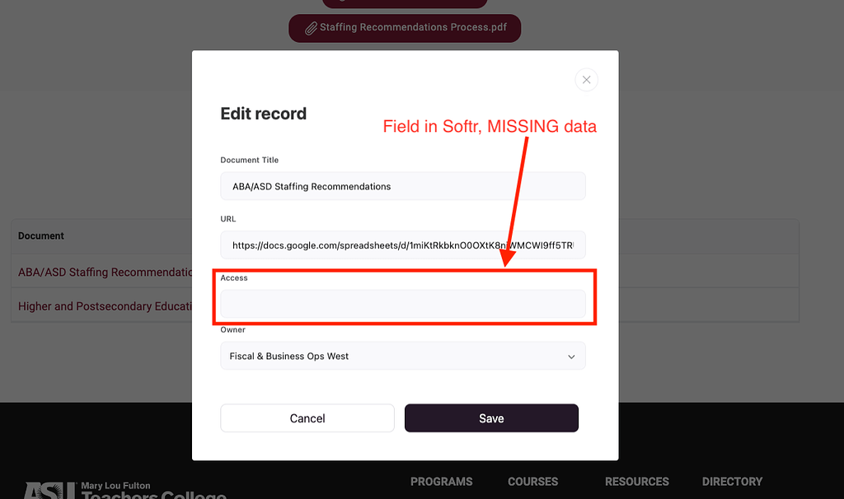Open the Staffing Recommendations Process.pdf attachment
The image size is (844, 499).
tap(404, 27)
